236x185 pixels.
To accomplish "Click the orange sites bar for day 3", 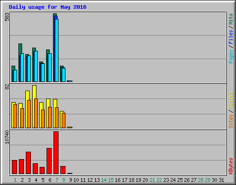I will (29, 114).
